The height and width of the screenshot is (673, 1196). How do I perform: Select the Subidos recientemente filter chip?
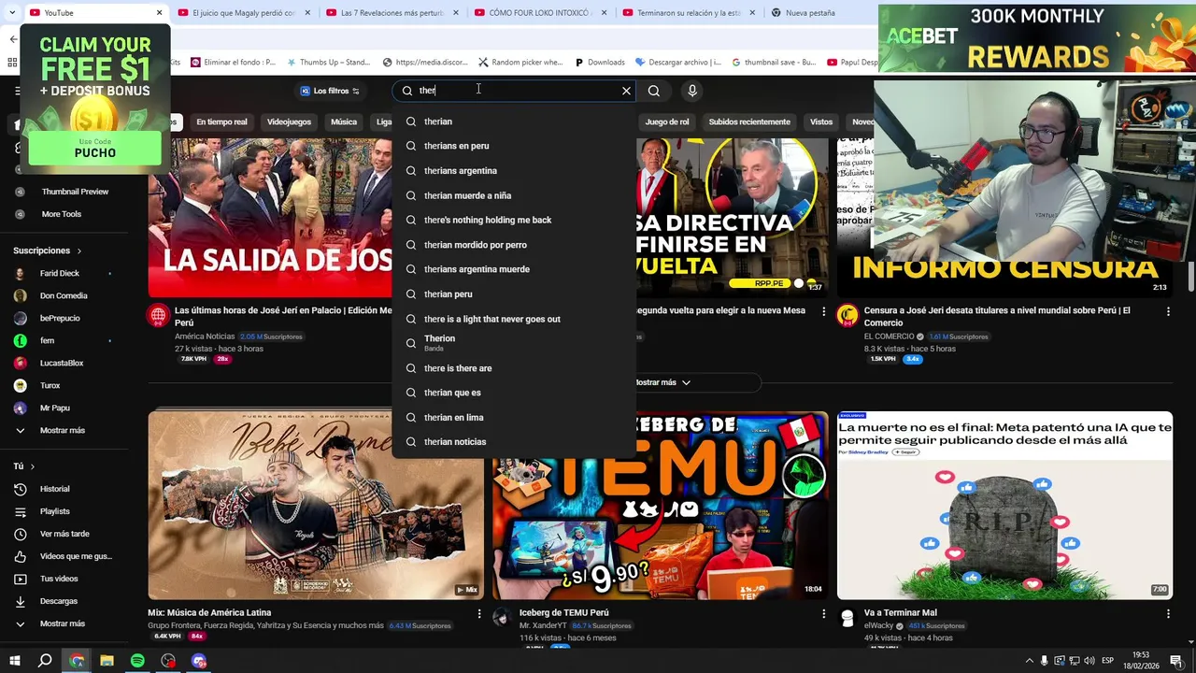click(749, 122)
